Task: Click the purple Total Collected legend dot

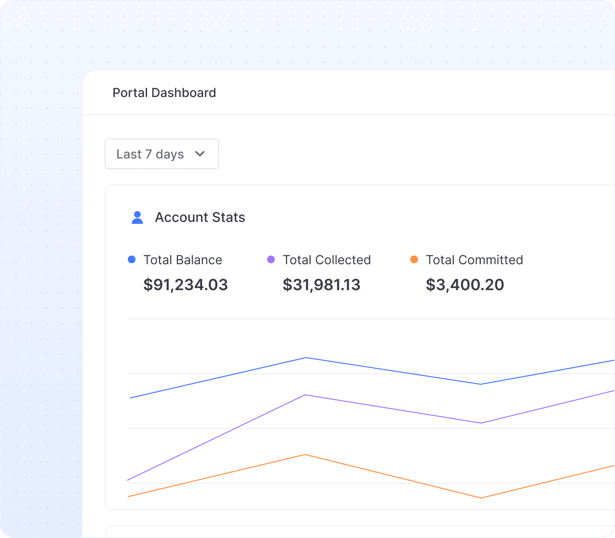Action: (x=271, y=259)
